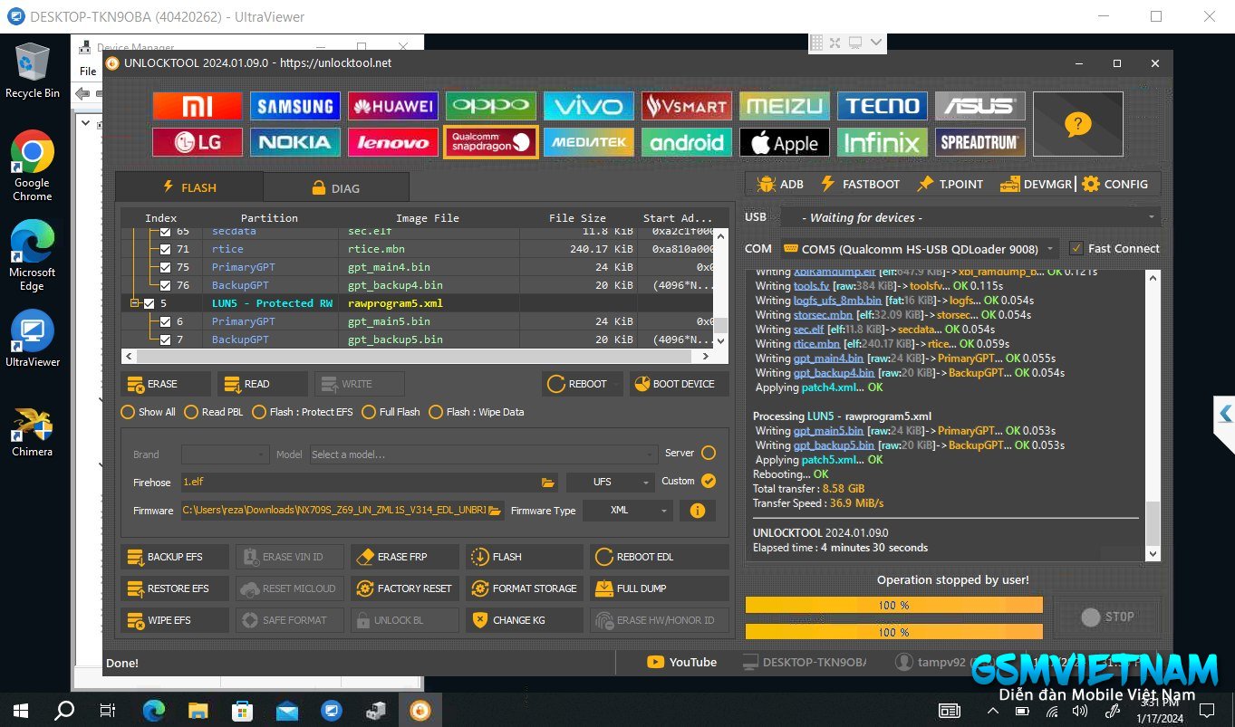The image size is (1235, 727).
Task: Select the Vivo brand icon
Action: [x=589, y=106]
